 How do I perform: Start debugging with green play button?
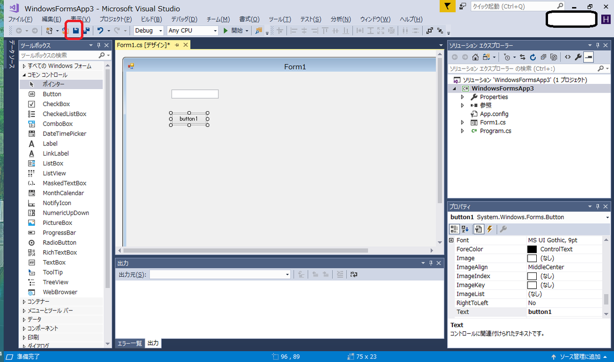pyautogui.click(x=226, y=31)
